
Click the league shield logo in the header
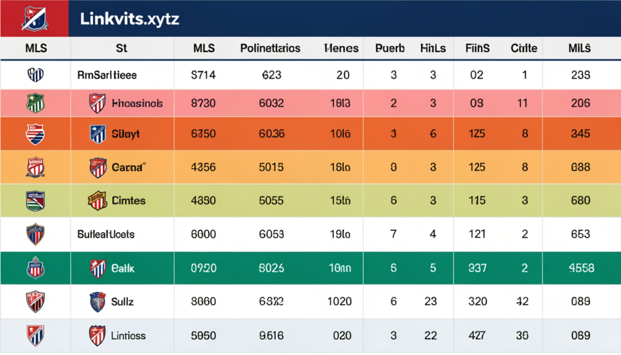(35, 18)
